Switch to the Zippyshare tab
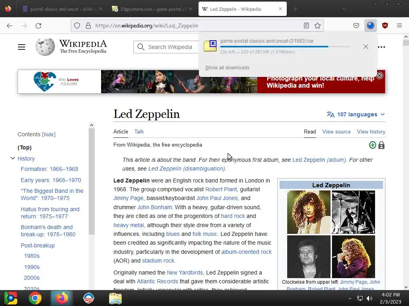Viewport: 409px width, 306px height. coord(152,9)
